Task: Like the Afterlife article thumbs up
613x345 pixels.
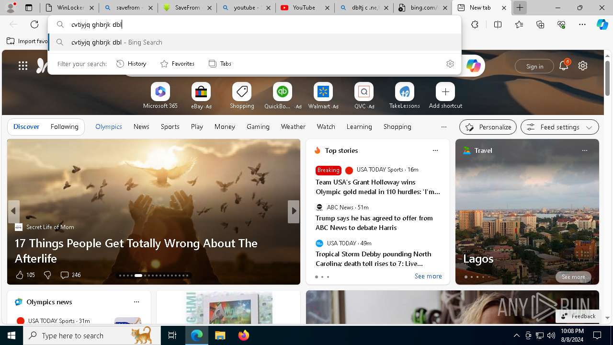Action: pos(20,275)
